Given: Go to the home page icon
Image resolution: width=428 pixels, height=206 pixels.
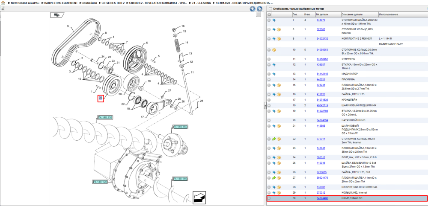Looking at the screenshot, I should (3, 3).
